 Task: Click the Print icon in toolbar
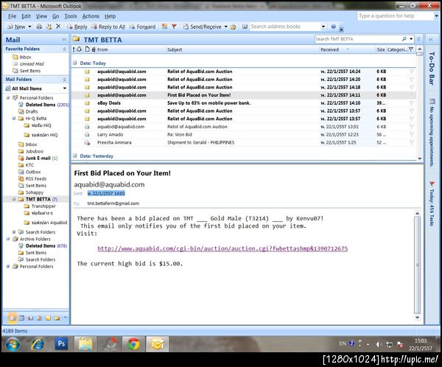[39, 27]
